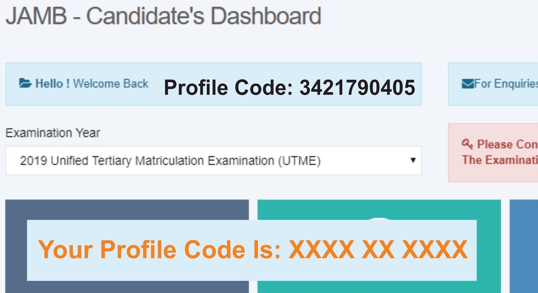Click the Hello ! Welcome Back text

[91, 83]
